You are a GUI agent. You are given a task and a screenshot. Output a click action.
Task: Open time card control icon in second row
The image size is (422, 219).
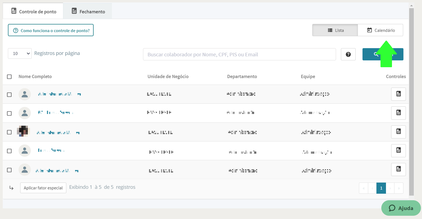[398, 113]
